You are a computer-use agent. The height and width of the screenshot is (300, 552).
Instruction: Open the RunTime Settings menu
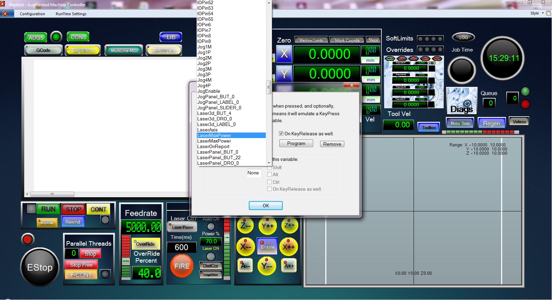click(71, 14)
